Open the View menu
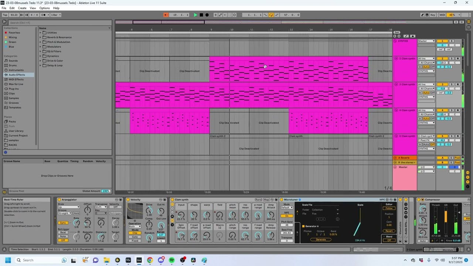This screenshot has height=266, width=473. coord(33,8)
